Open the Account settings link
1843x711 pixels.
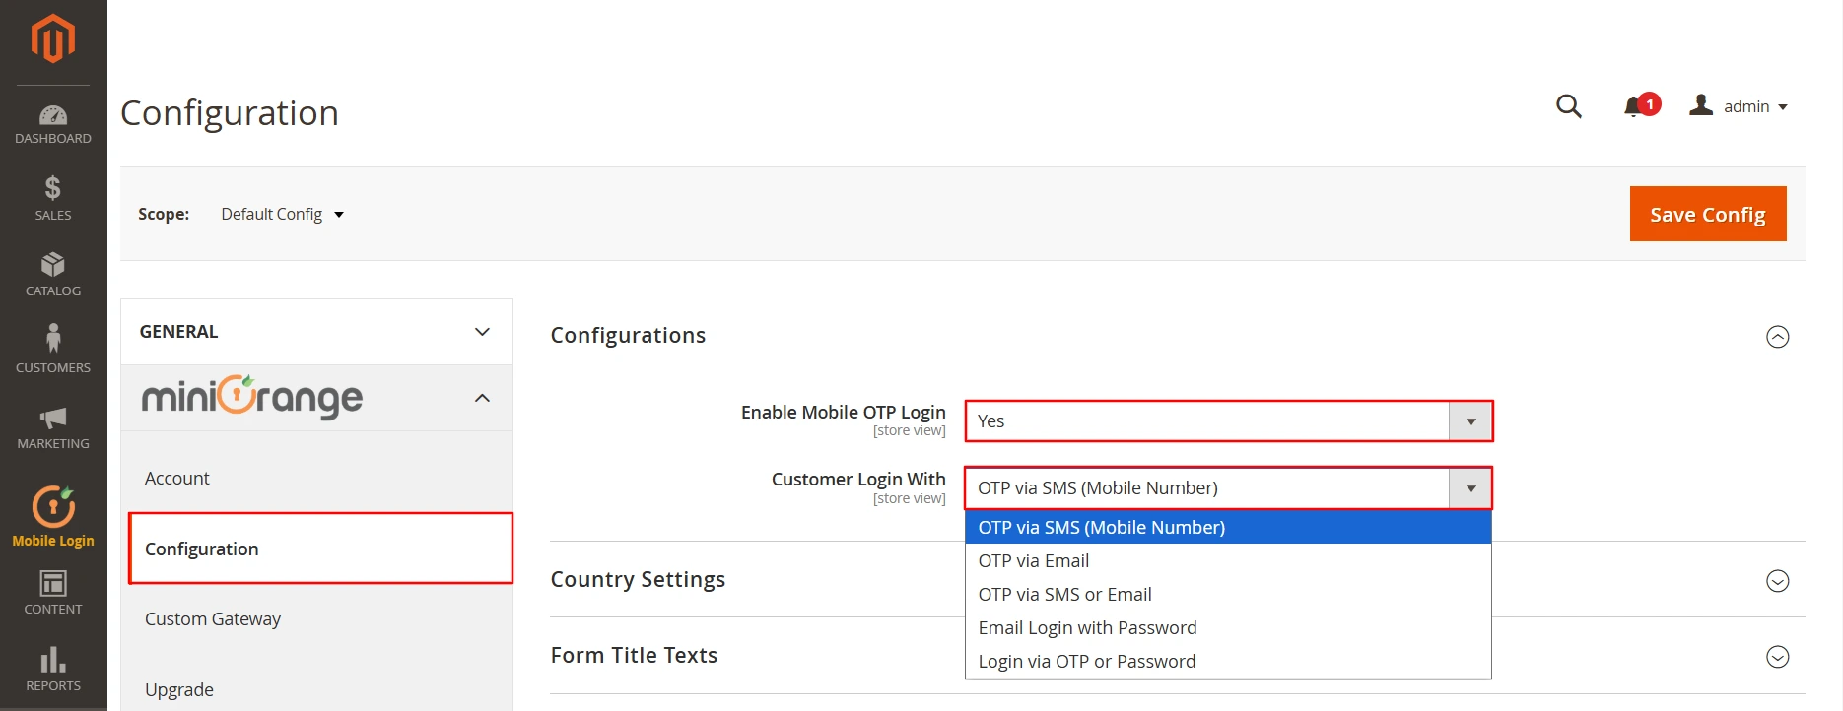(x=177, y=479)
